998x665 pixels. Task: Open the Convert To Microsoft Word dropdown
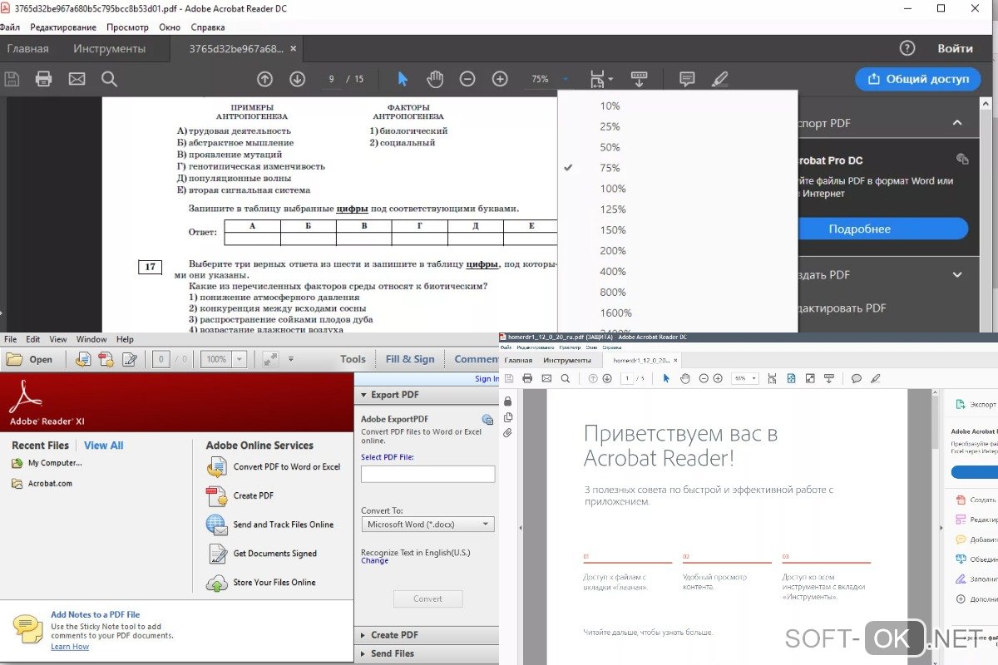click(427, 525)
